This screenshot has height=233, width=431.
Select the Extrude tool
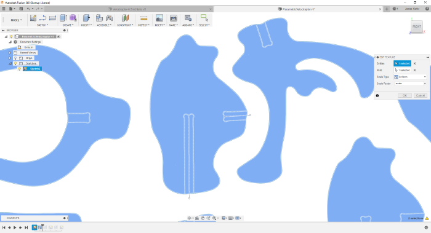(x=63, y=18)
